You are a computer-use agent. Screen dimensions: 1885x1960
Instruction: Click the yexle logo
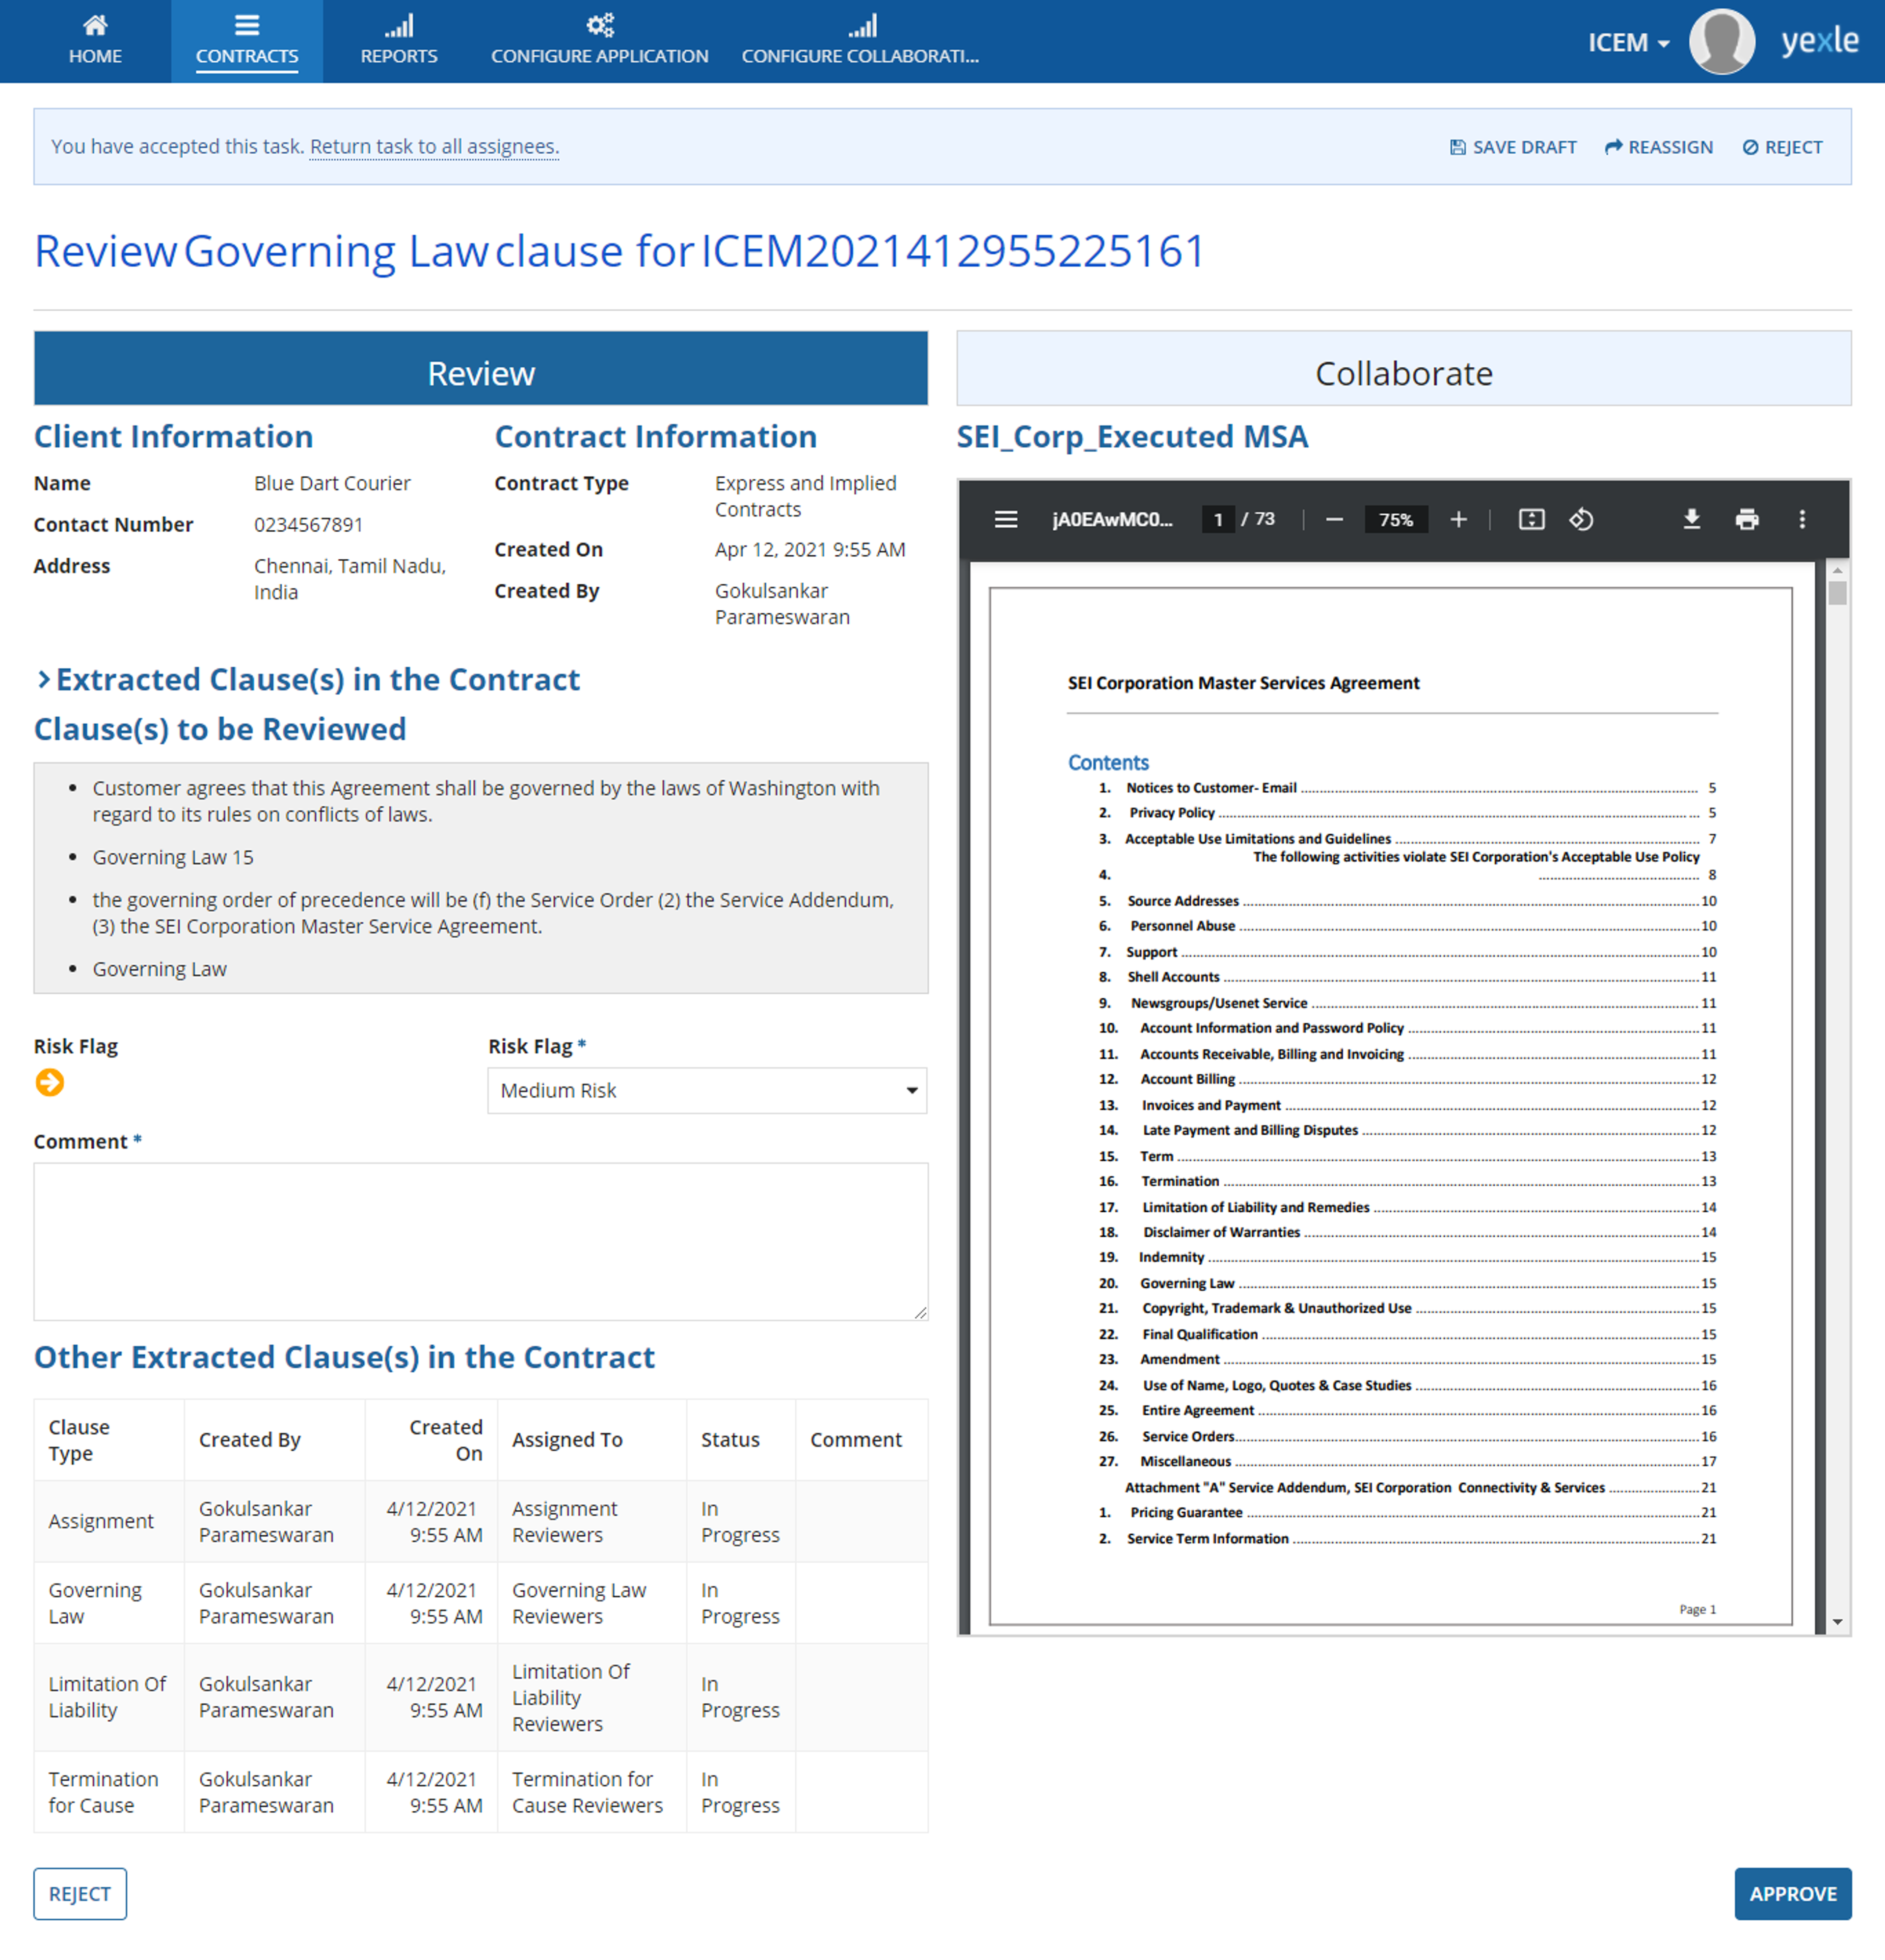point(1820,42)
